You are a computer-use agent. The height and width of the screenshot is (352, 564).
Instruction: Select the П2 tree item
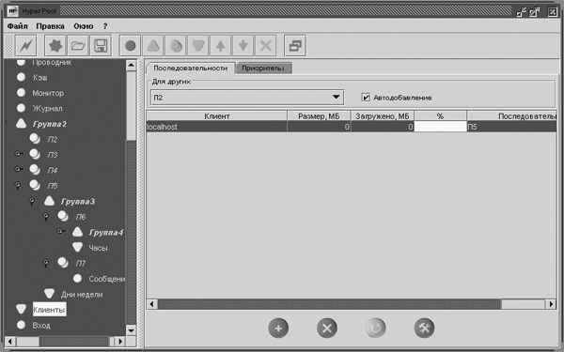coord(53,139)
